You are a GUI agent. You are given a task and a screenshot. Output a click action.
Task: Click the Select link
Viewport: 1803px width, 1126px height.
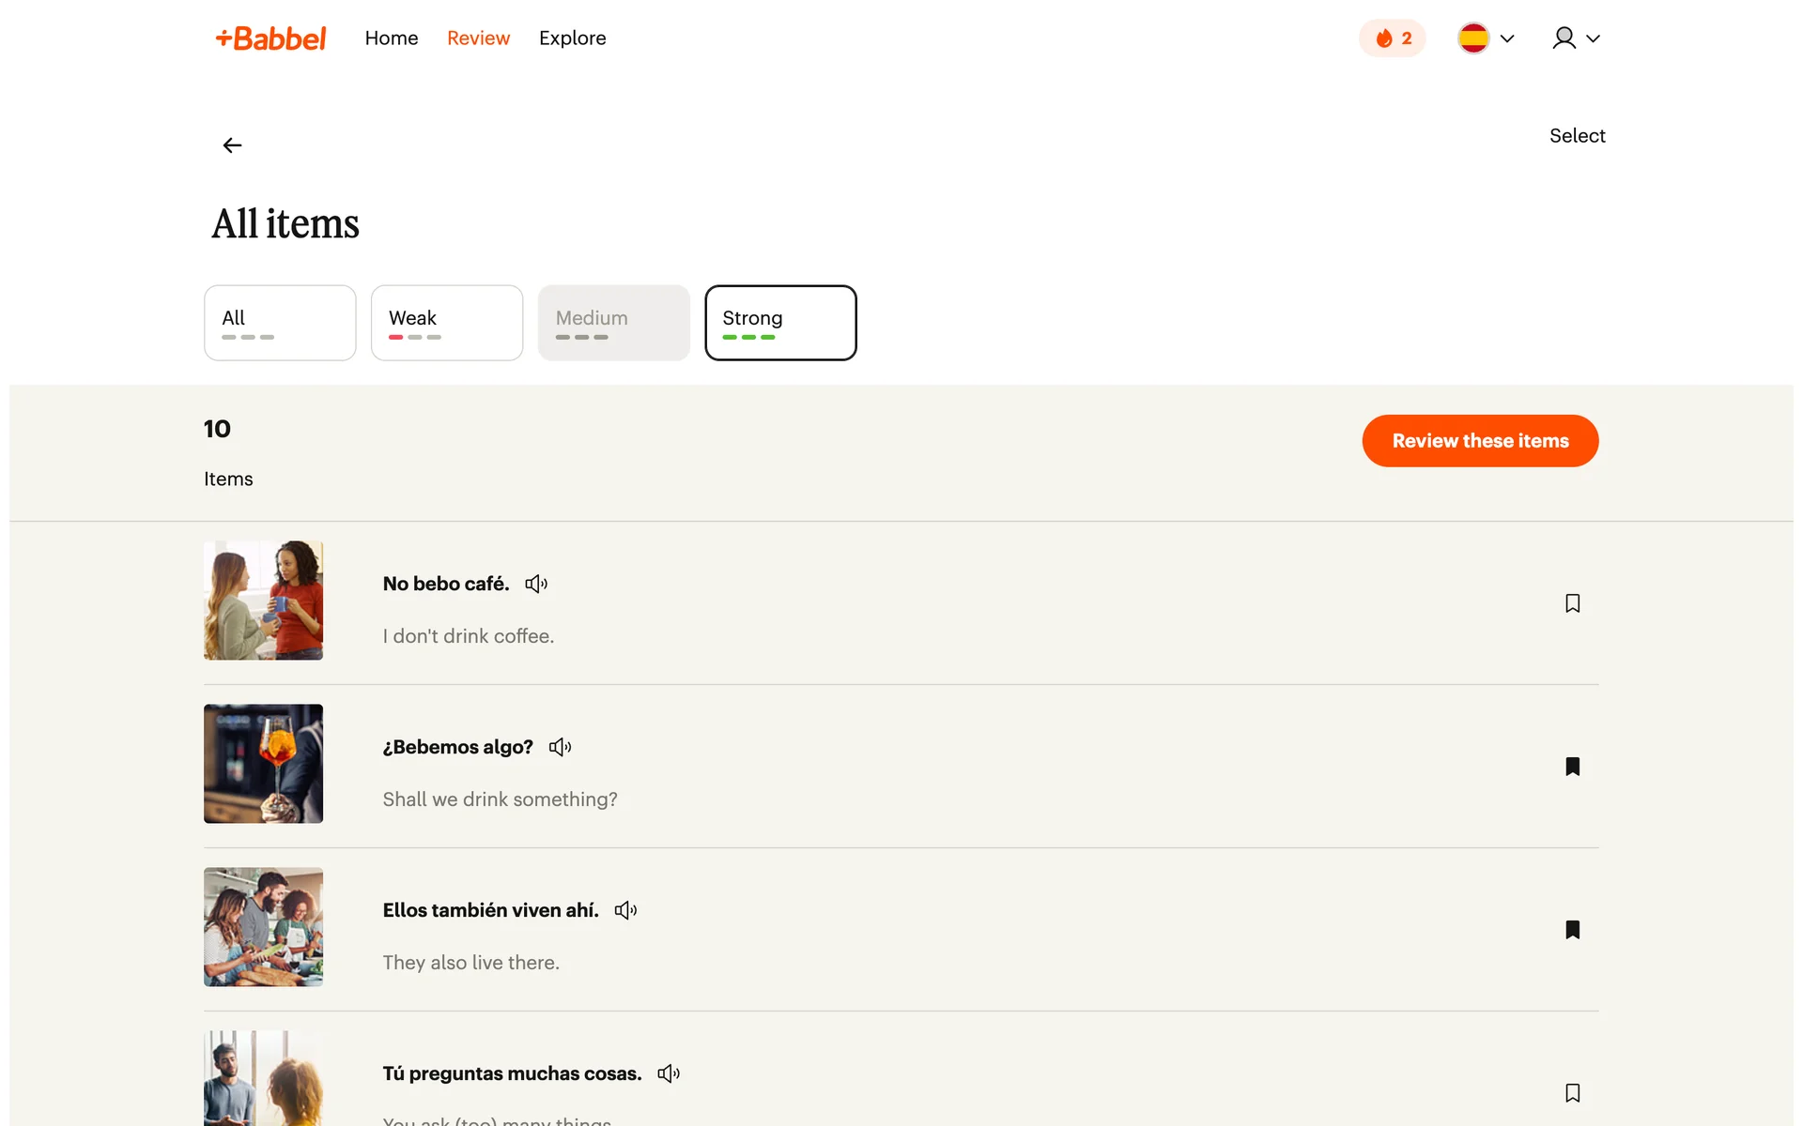[1577, 136]
